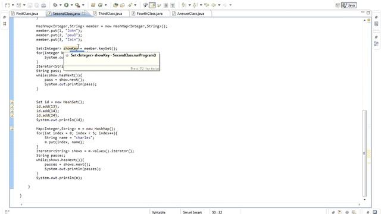Open the Debug configurations dropdown arrow
381x214 pixels.
pyautogui.click(x=61, y=5)
